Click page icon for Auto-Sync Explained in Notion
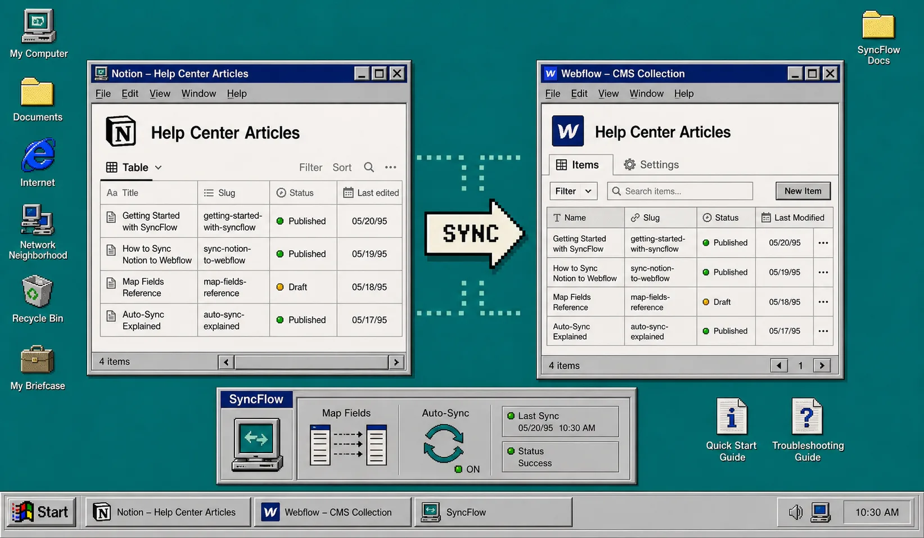This screenshot has height=538, width=924. (111, 315)
